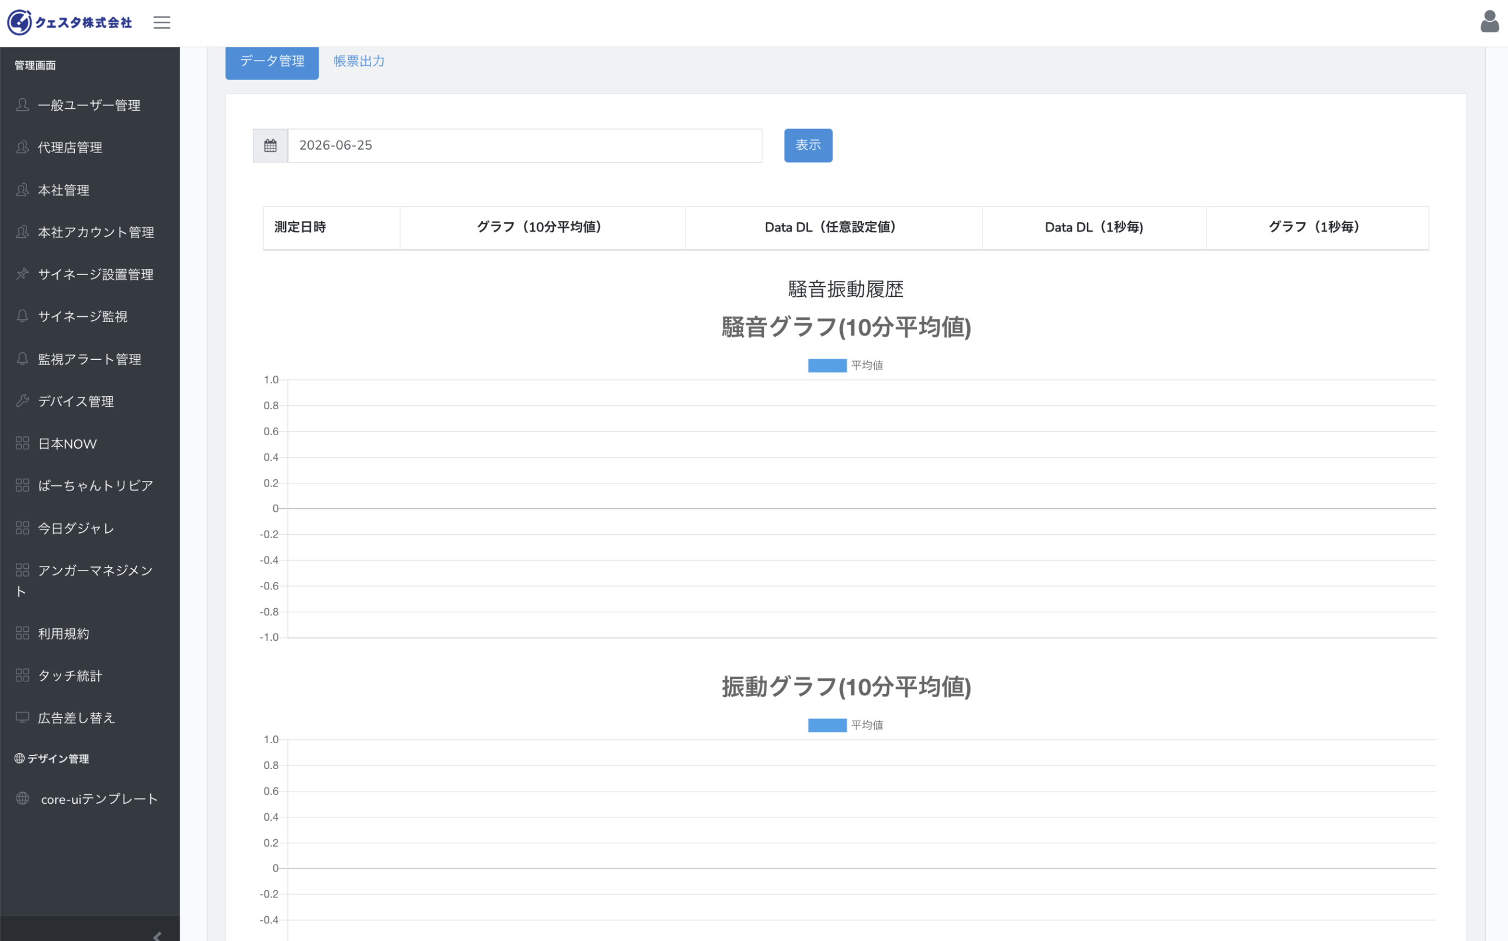This screenshot has width=1508, height=941.
Task: Toggle 平均値 legend swatch in 騒音グラフ
Action: (827, 365)
